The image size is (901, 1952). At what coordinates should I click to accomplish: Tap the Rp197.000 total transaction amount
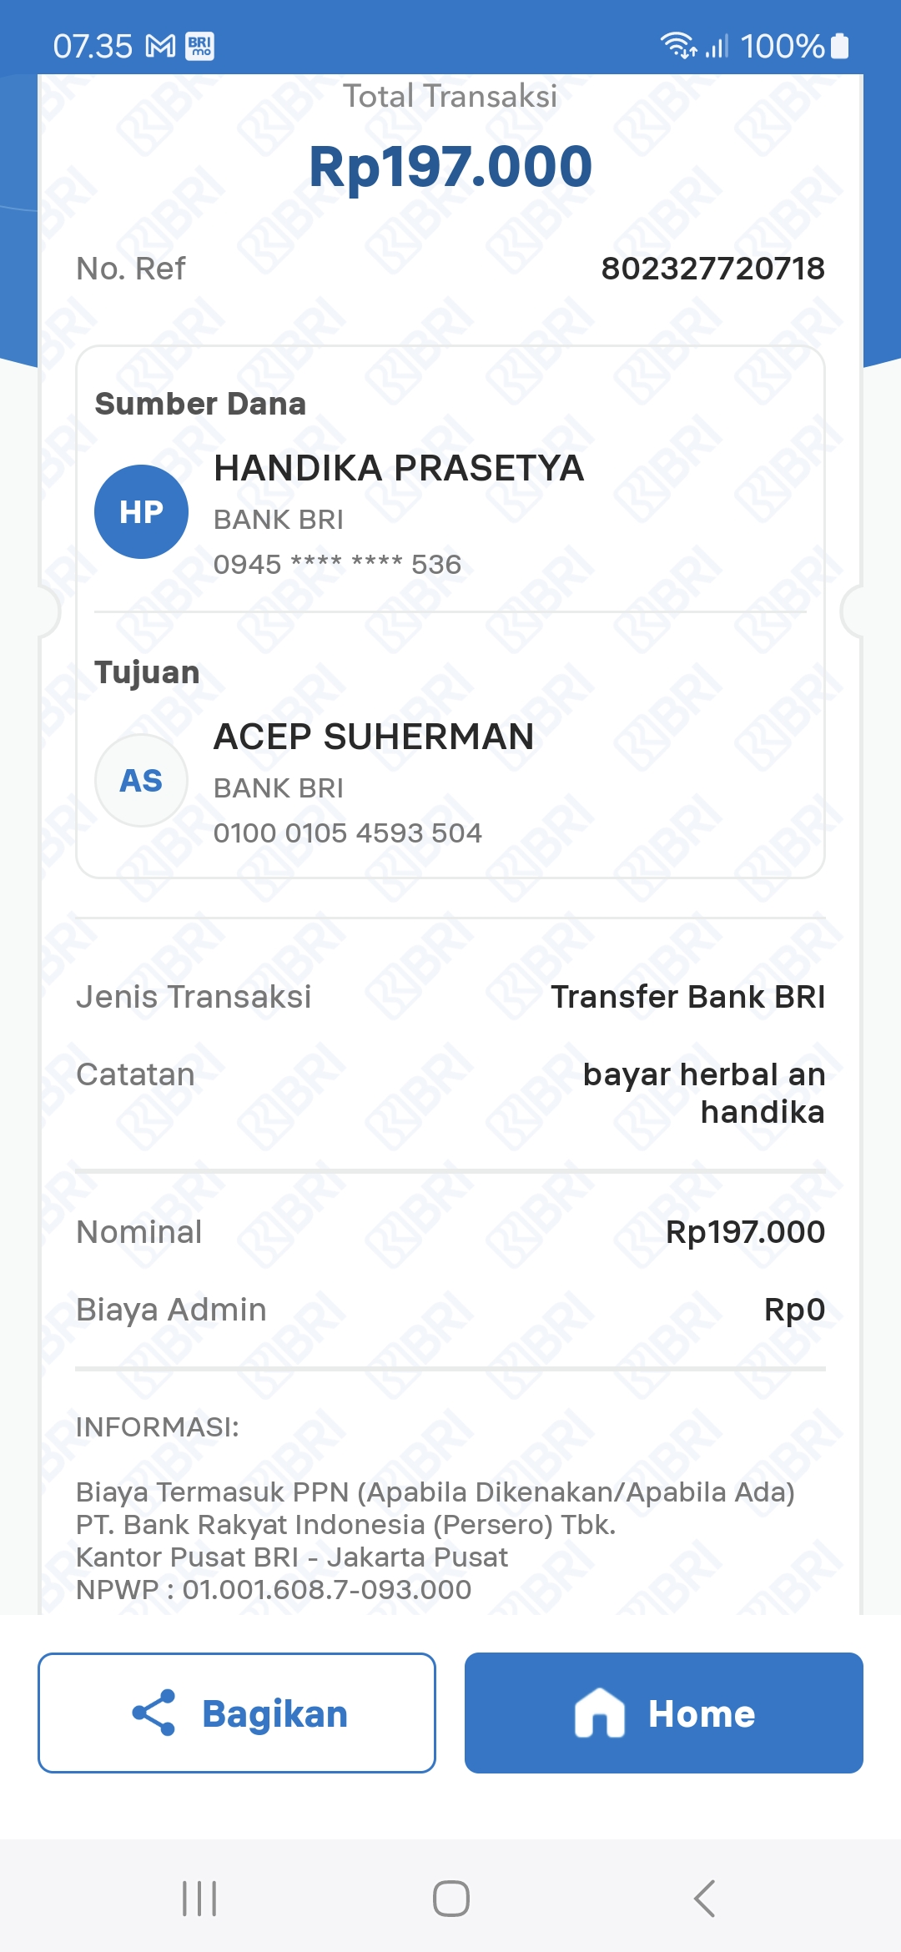pos(450,167)
